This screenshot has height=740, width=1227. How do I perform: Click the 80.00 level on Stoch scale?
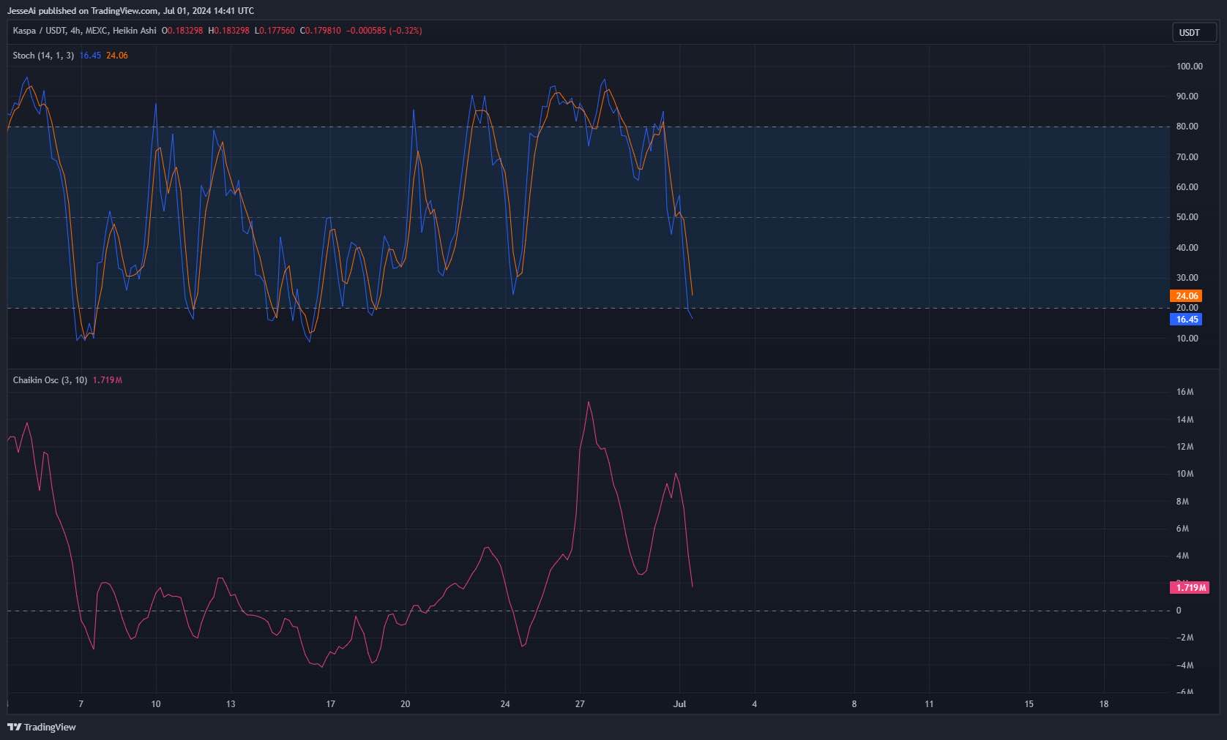click(1187, 127)
